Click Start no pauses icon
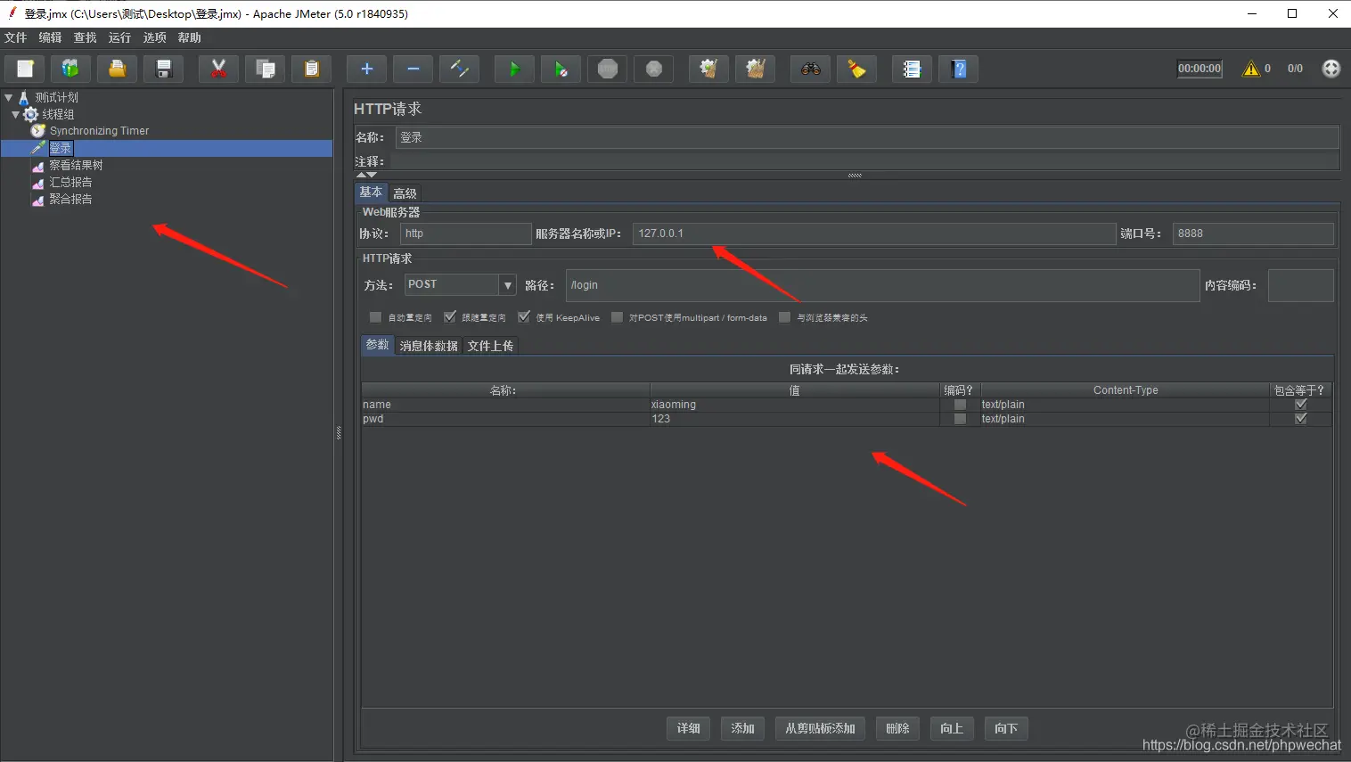 pyautogui.click(x=561, y=69)
